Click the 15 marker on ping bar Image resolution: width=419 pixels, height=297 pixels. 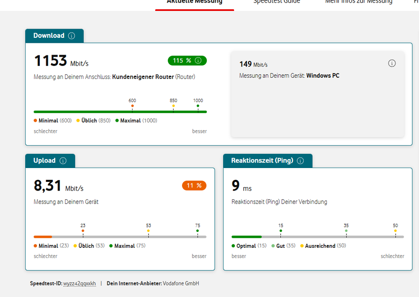[x=281, y=231]
